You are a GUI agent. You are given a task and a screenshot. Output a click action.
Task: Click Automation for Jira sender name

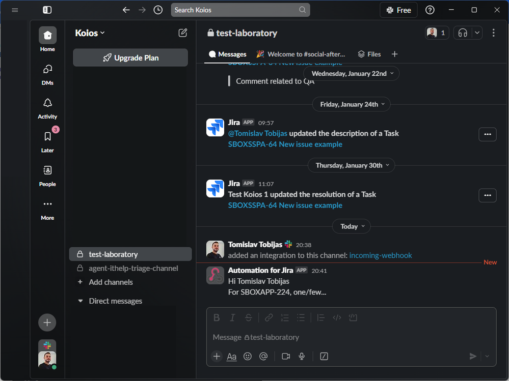pyautogui.click(x=260, y=270)
